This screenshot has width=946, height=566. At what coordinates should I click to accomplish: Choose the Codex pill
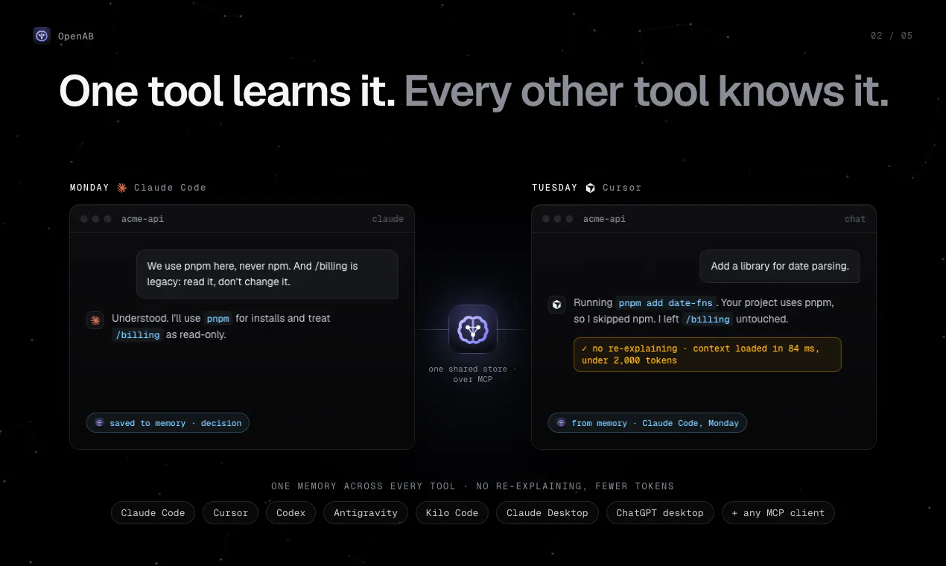(x=291, y=512)
